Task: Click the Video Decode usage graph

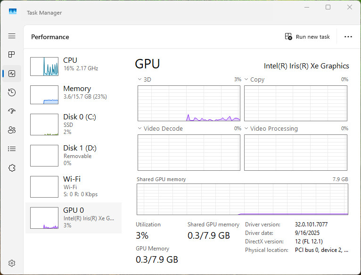Action: click(189, 153)
